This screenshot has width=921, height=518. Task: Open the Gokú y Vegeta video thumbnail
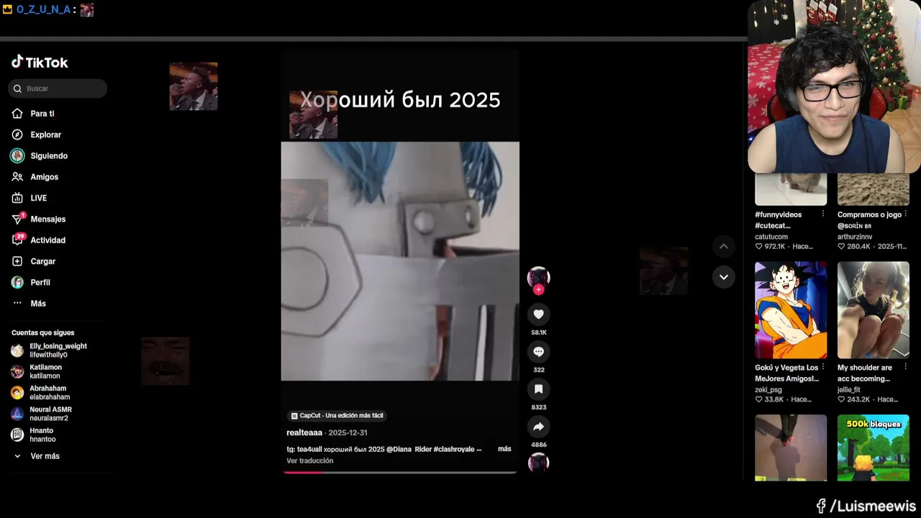(x=791, y=310)
